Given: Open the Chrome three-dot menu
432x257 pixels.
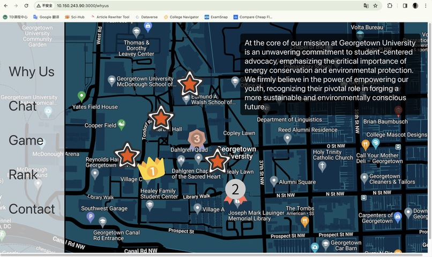Looking at the screenshot, I should (426, 5).
